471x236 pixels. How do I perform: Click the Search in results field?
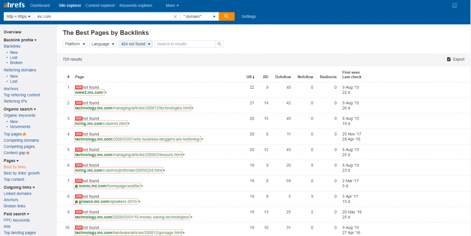pyautogui.click(x=185, y=44)
